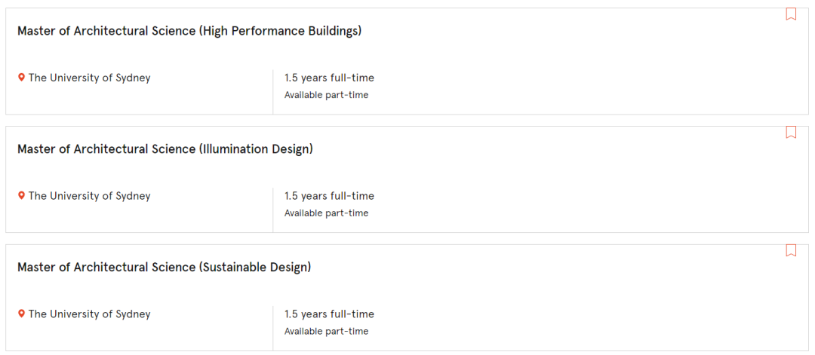This screenshot has width=815, height=355.
Task: Click 1.5 years full-time in Illumination Design card
Action: pos(329,196)
